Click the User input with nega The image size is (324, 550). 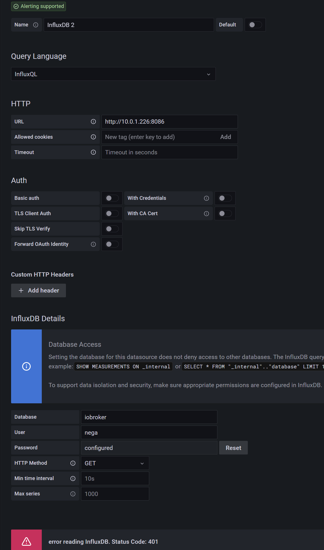pos(149,432)
